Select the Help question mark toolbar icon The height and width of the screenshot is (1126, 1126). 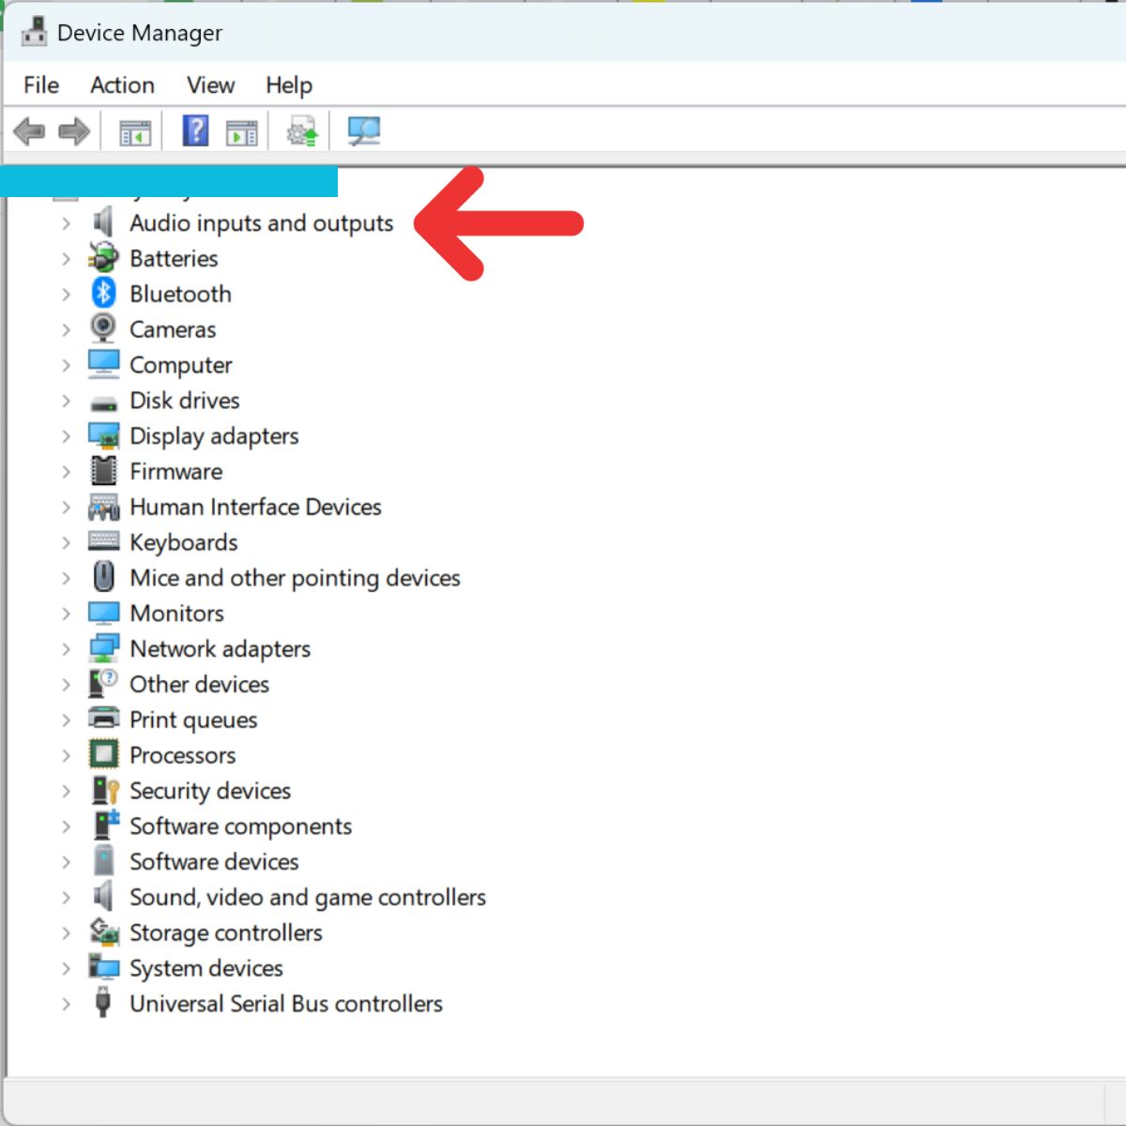click(195, 130)
